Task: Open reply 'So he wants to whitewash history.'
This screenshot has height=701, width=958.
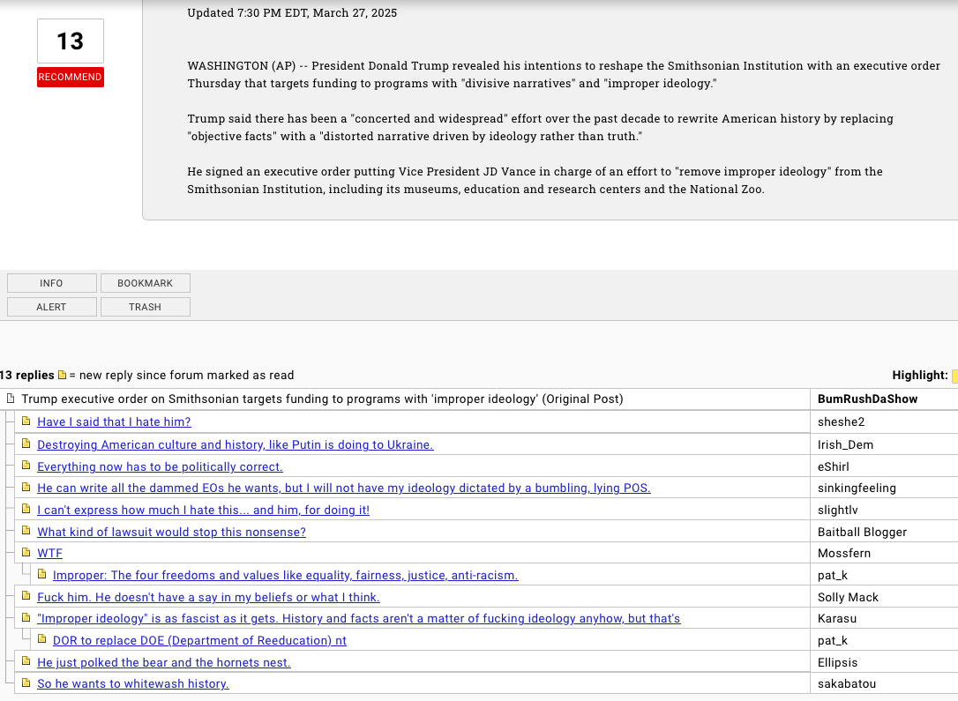Action: click(133, 684)
